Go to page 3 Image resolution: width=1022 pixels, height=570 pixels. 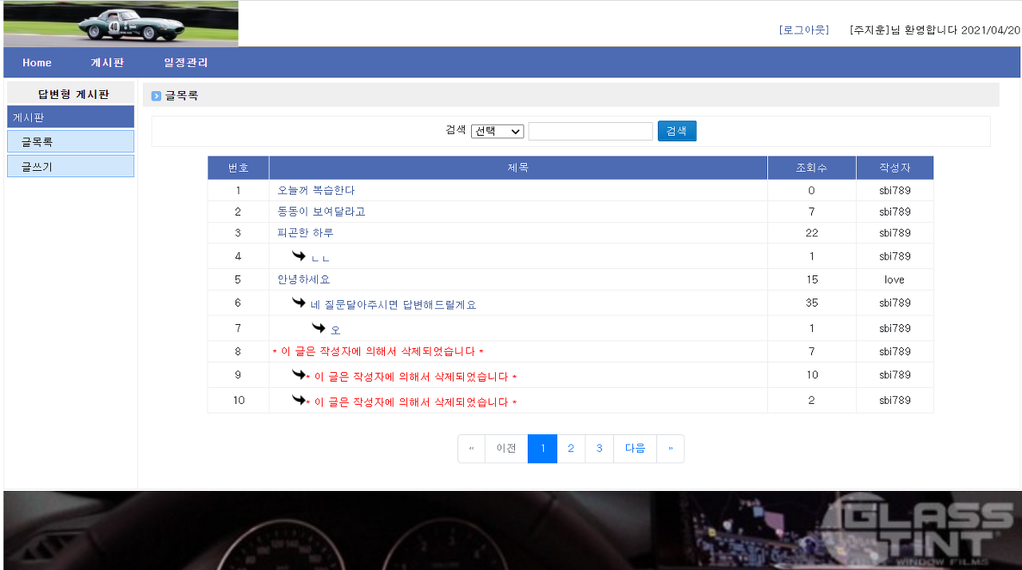[x=600, y=449]
